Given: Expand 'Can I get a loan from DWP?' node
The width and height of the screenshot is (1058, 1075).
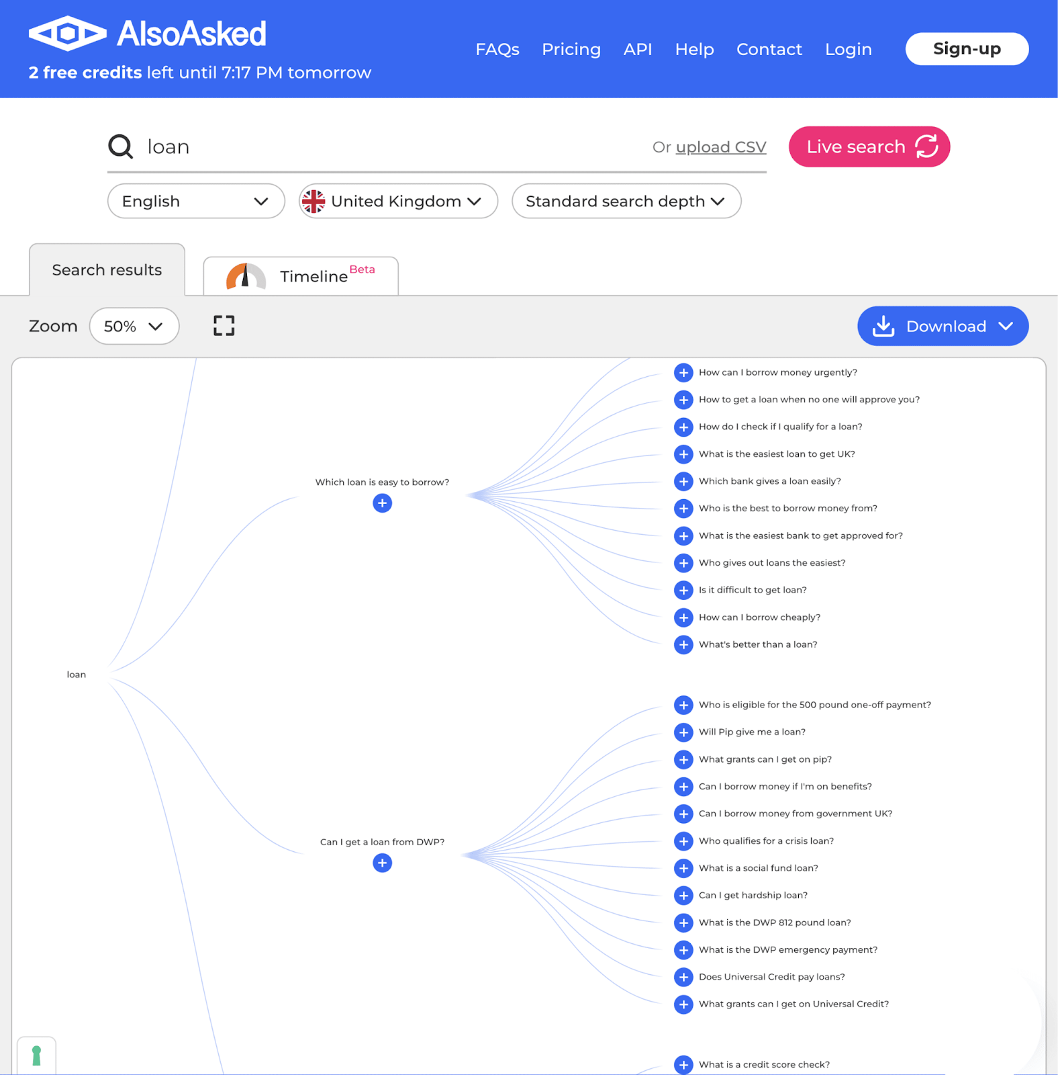Looking at the screenshot, I should point(382,863).
